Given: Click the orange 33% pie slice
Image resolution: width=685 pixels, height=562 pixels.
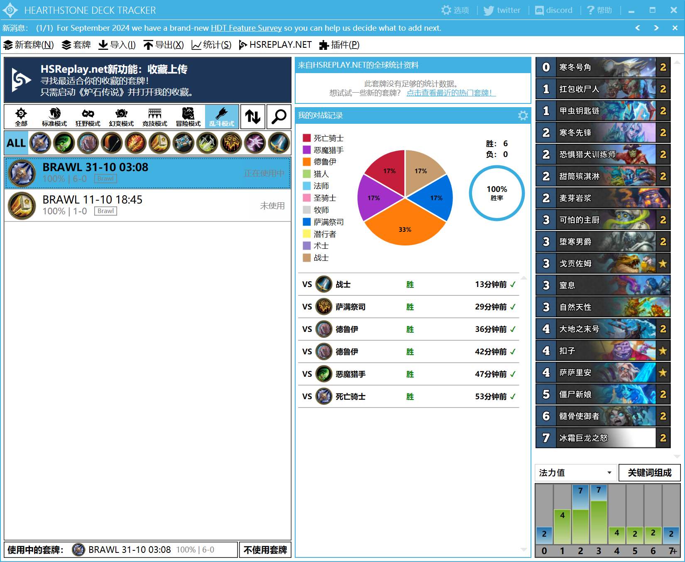Looking at the screenshot, I should (405, 226).
